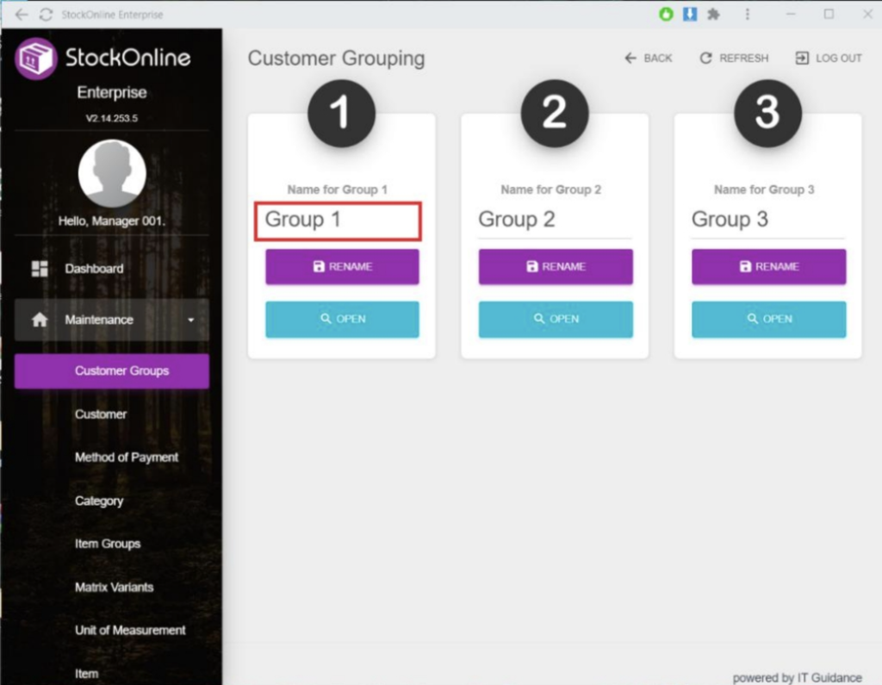Image resolution: width=882 pixels, height=685 pixels.
Task: Click Rename button under Group 3
Action: 768,267
